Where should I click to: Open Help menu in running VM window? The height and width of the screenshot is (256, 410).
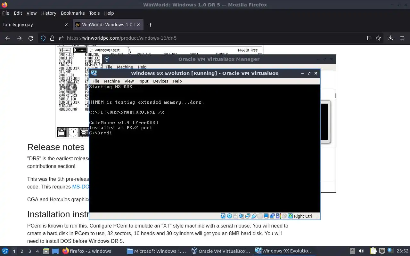177,81
